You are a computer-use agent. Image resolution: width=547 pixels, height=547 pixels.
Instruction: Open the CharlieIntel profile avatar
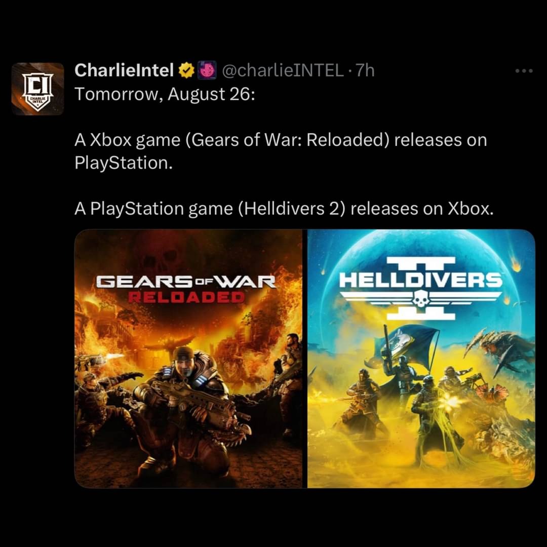click(37, 89)
